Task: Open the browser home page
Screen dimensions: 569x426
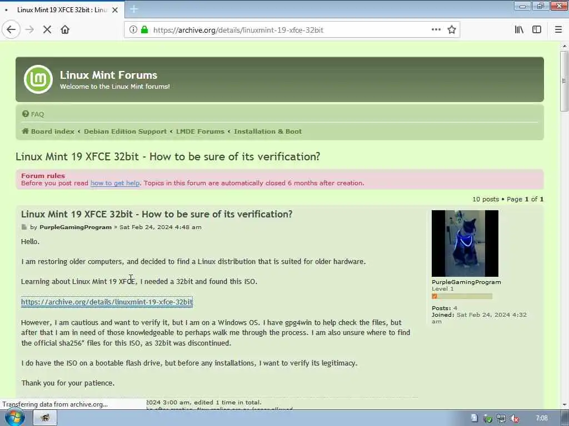Action: [x=65, y=30]
